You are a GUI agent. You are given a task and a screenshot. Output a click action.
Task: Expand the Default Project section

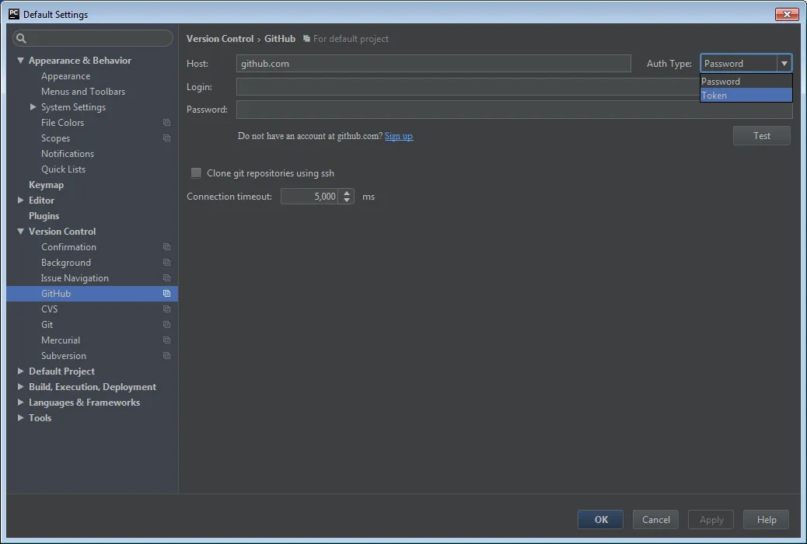point(20,371)
